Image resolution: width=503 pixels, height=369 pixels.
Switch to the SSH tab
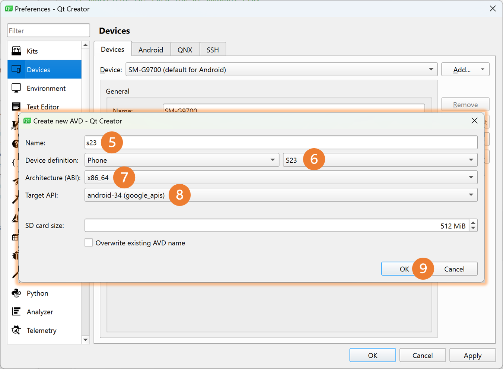[x=213, y=50]
